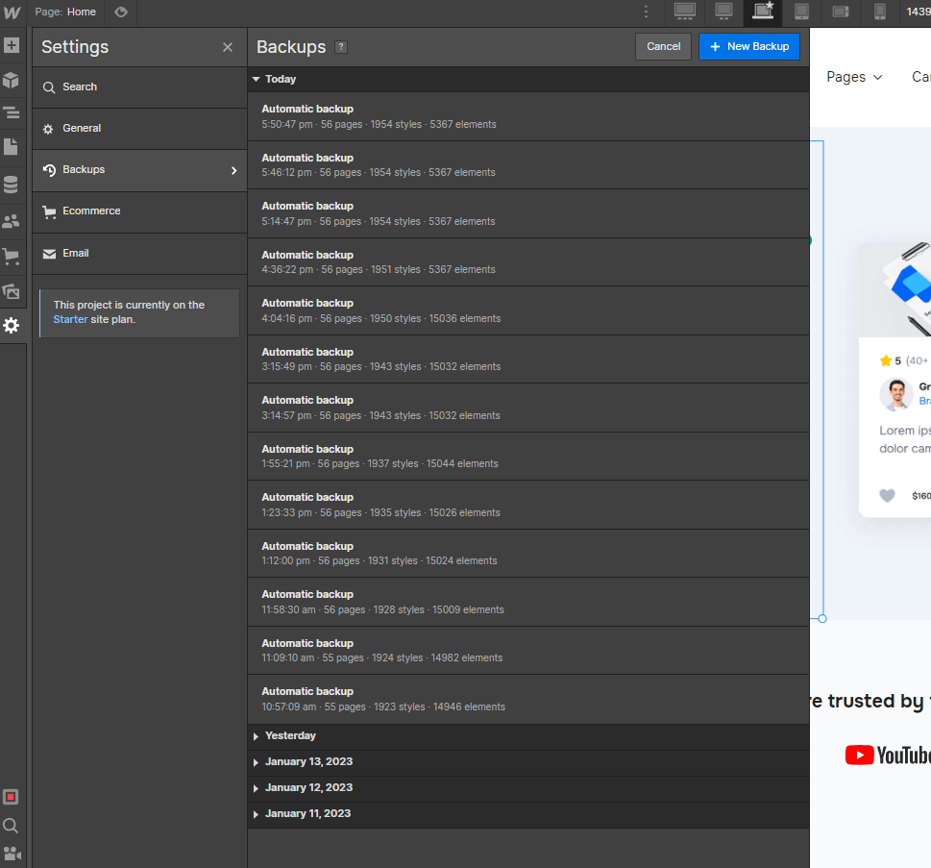Select the 5:50:47 pm automatic backup
This screenshot has height=868, width=931.
[528, 115]
